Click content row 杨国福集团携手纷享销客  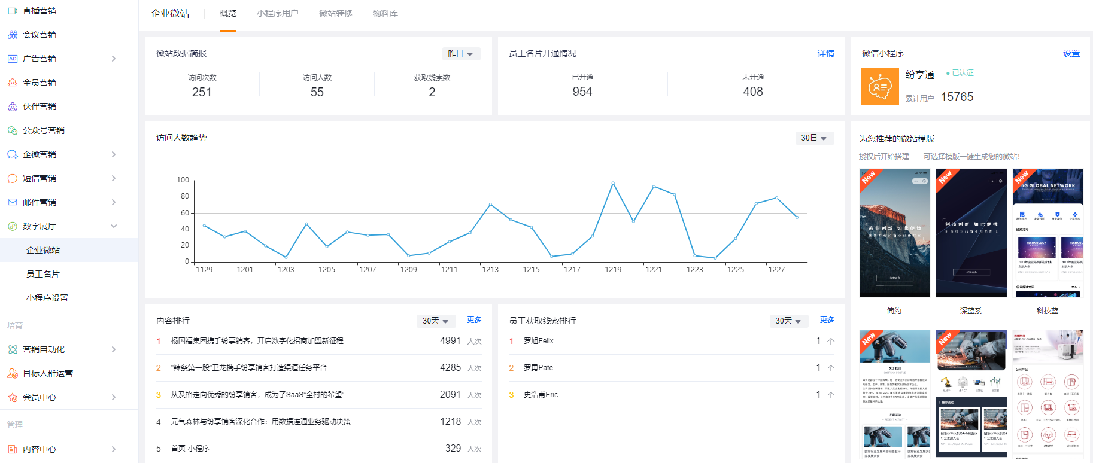coord(318,341)
